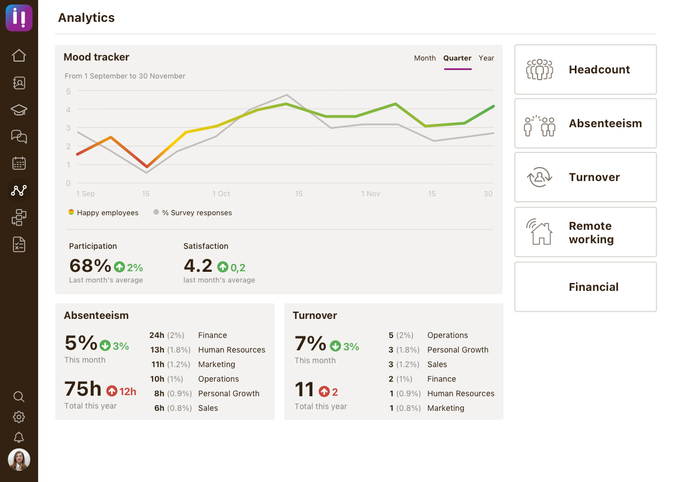Click the 11 total turnover value
This screenshot has width=673, height=482.
tap(305, 390)
